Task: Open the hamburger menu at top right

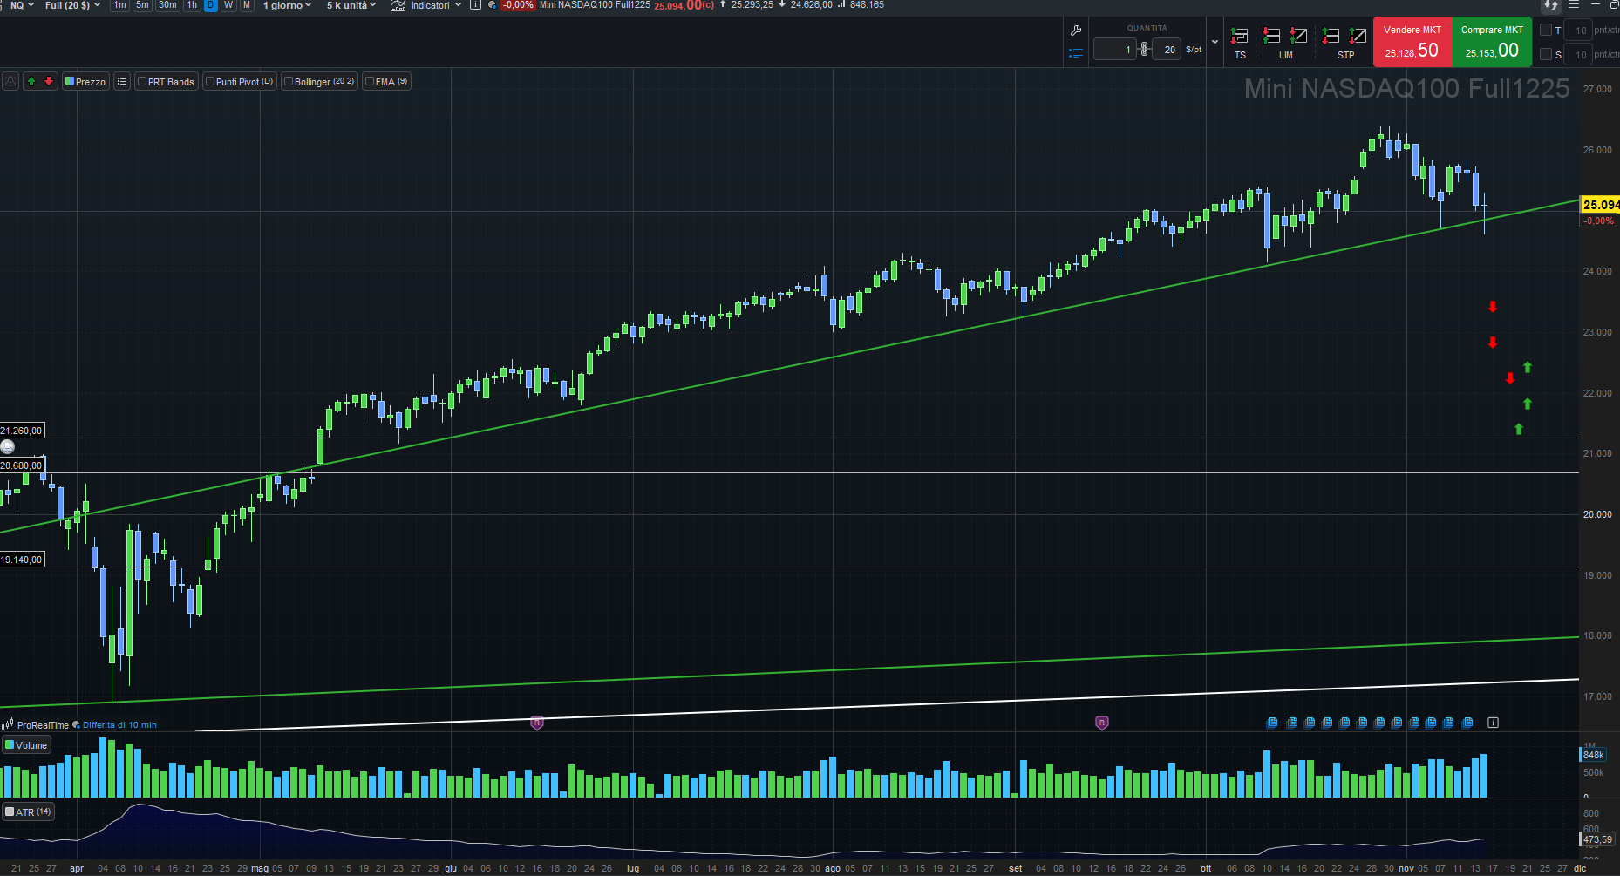Action: click(x=1574, y=5)
